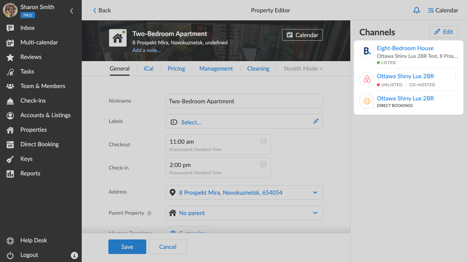The height and width of the screenshot is (262, 467).
Task: Go Back from Property Editor
Action: coord(102,10)
